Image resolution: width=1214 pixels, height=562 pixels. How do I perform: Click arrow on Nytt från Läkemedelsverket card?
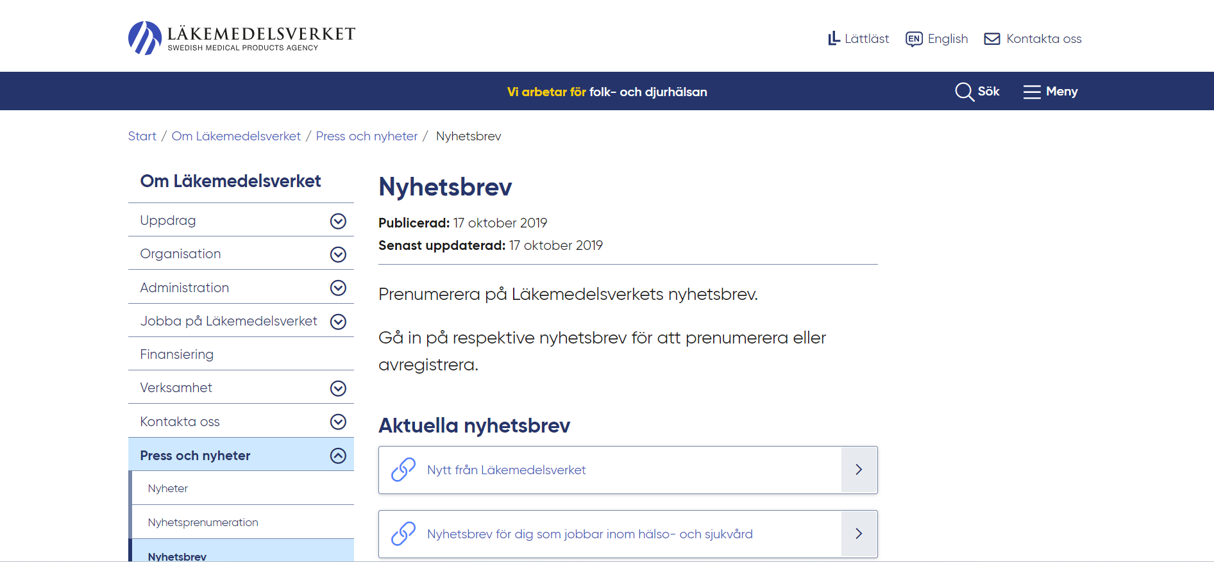pyautogui.click(x=859, y=470)
